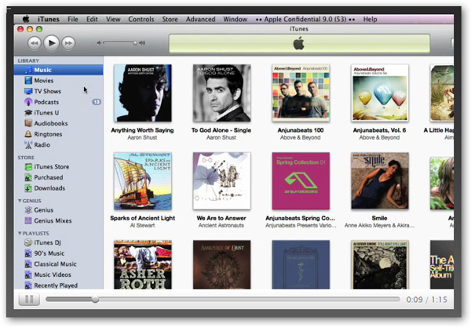Select the Asher Roth album cover

[x=143, y=264]
